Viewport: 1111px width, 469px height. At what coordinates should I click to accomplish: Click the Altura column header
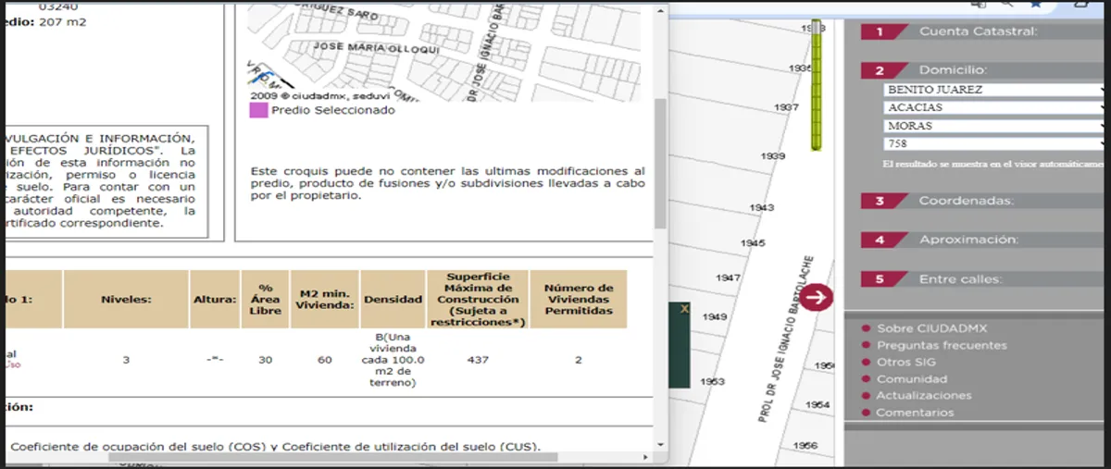[215, 300]
